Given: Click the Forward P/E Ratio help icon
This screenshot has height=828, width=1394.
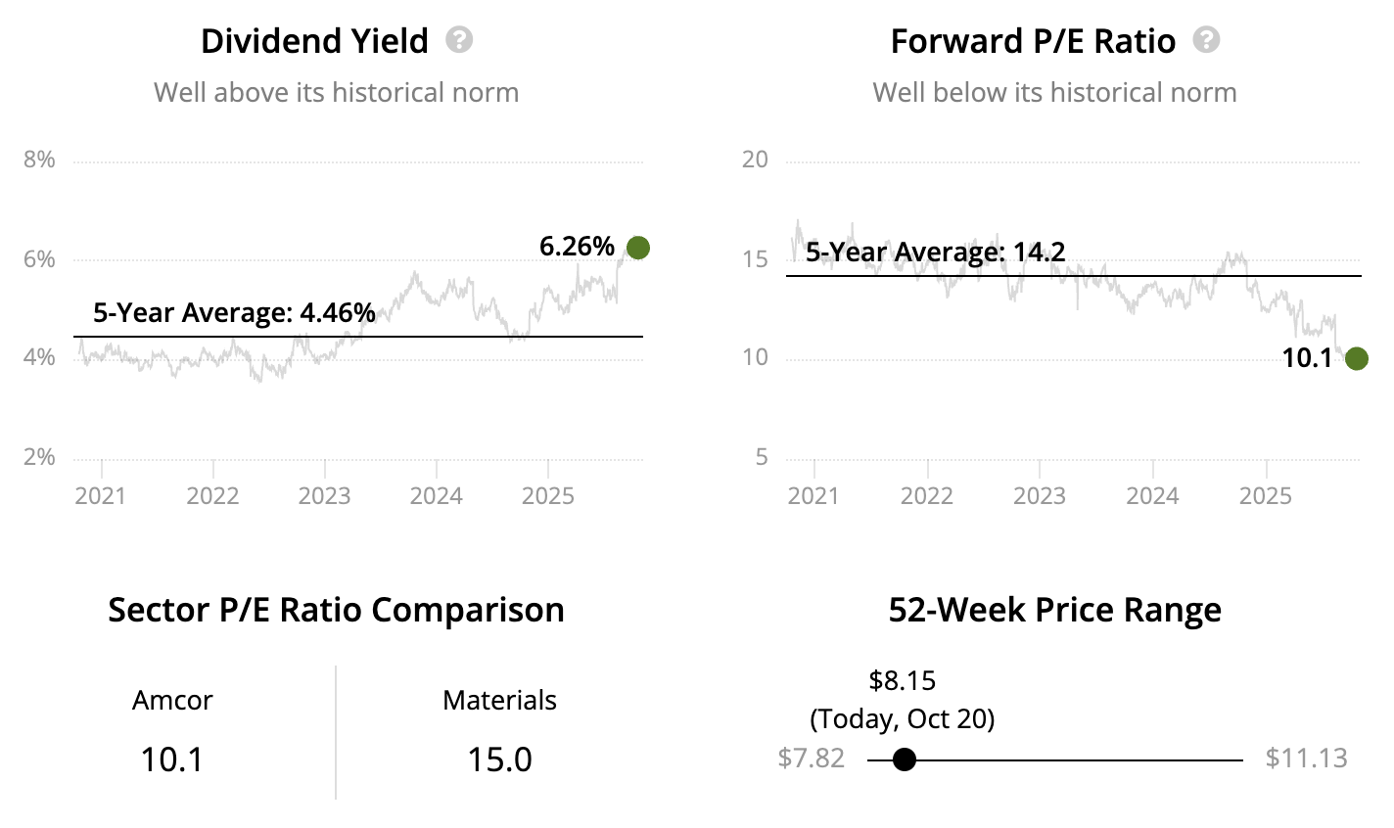Looking at the screenshot, I should point(1207,40).
